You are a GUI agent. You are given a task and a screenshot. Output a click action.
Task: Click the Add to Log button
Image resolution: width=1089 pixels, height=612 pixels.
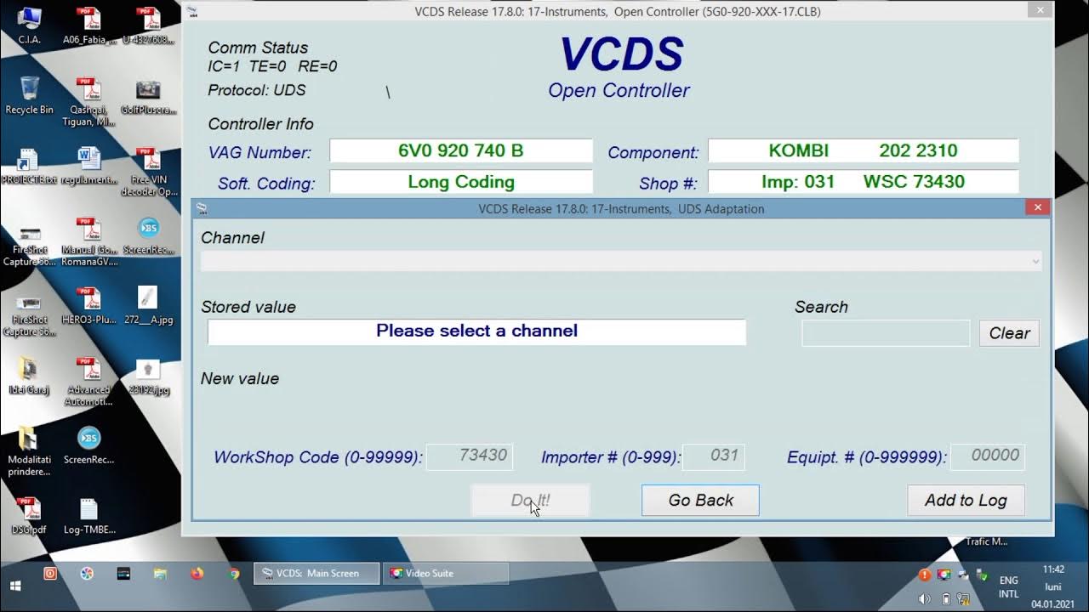click(966, 501)
